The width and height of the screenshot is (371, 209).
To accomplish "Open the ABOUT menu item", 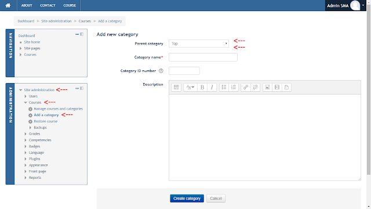I will click(x=27, y=5).
